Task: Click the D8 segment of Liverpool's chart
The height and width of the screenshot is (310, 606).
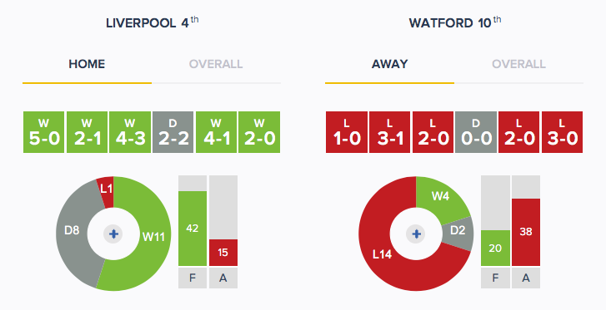Action: pos(72,230)
